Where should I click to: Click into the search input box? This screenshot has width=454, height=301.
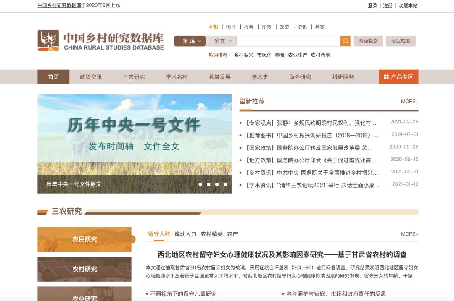click(288, 41)
